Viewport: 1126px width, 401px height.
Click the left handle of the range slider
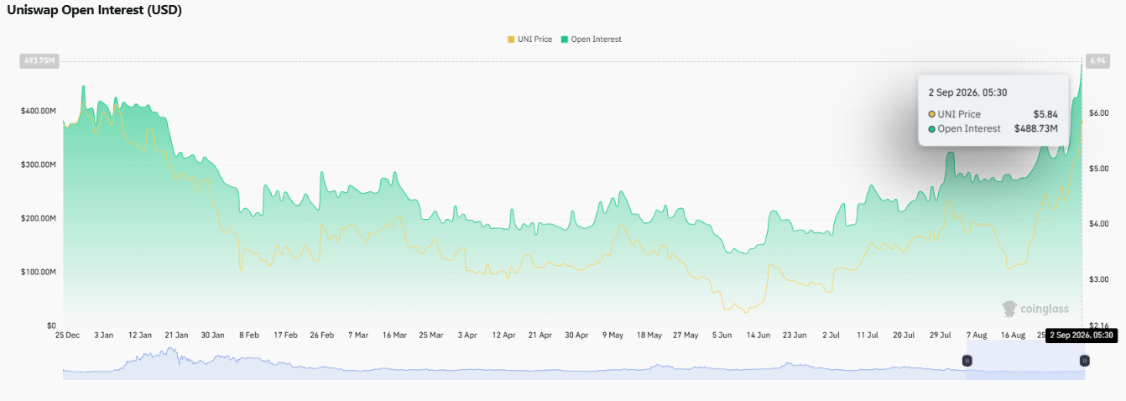[x=967, y=360]
